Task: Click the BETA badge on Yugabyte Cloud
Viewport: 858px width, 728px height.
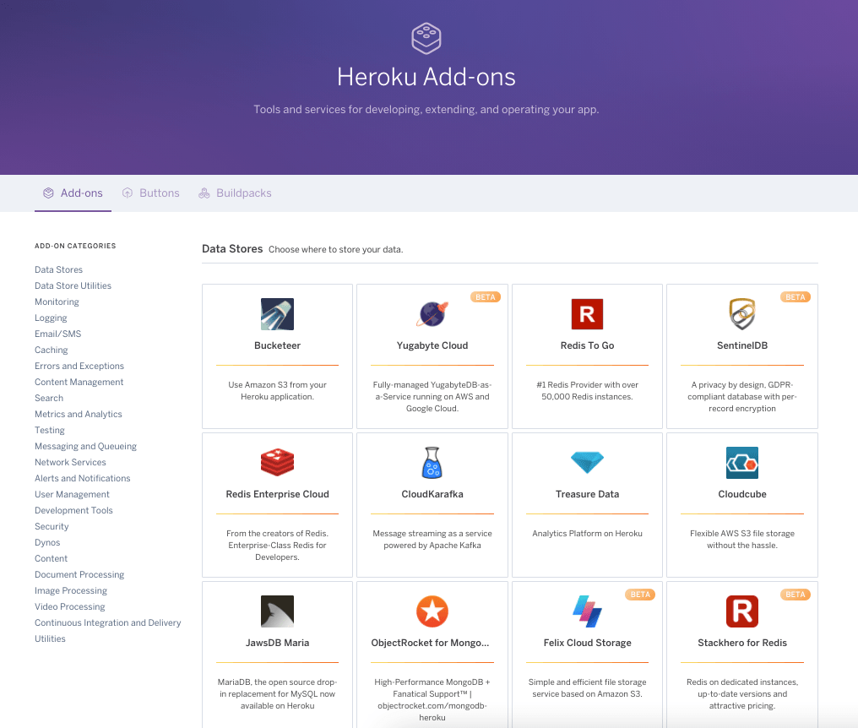Action: 486,297
